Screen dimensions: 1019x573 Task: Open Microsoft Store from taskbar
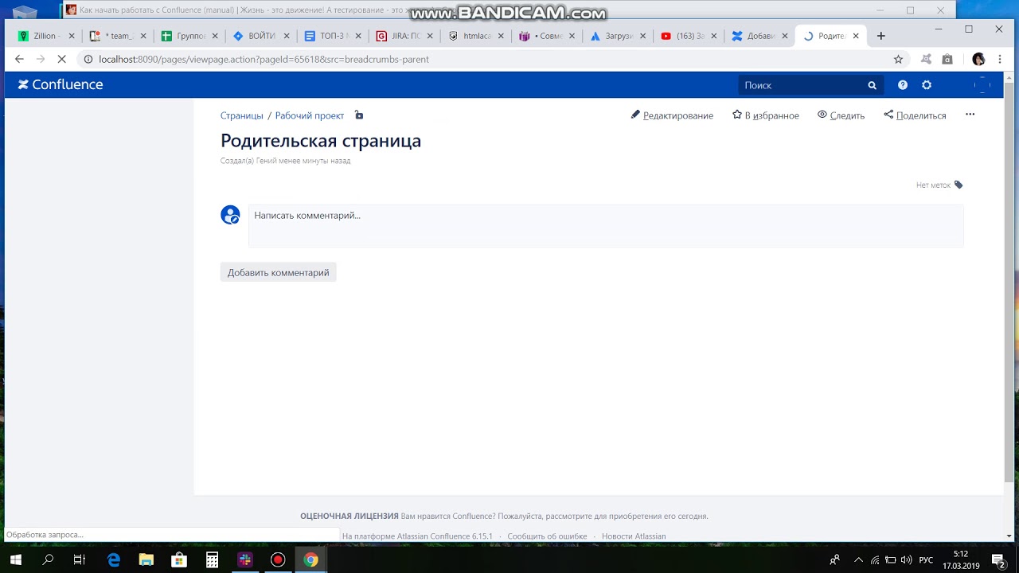click(179, 559)
